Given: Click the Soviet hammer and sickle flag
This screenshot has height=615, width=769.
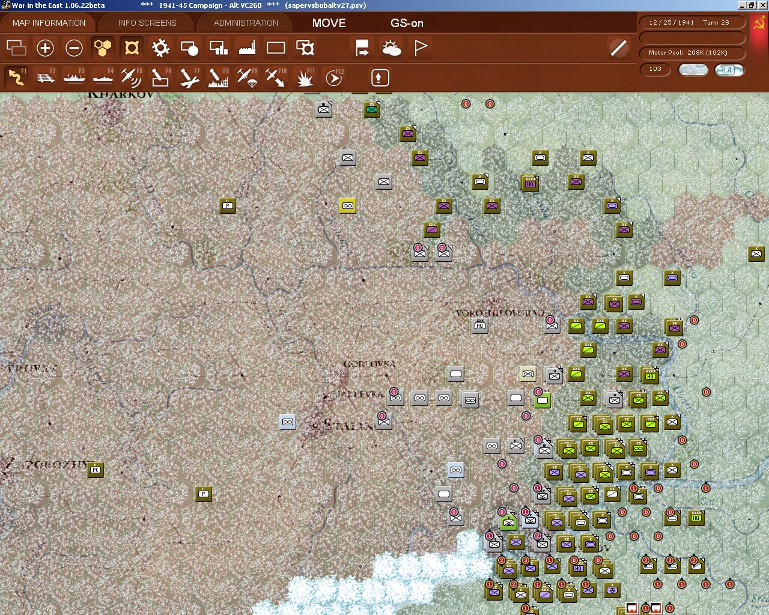Looking at the screenshot, I should [x=758, y=25].
